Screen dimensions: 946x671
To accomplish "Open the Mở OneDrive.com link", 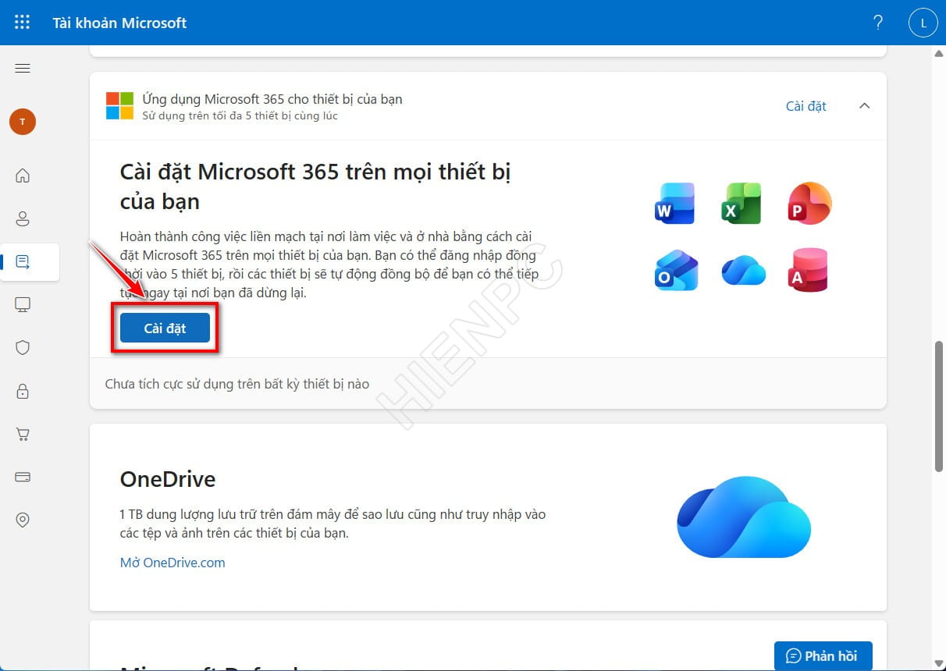I will (172, 563).
